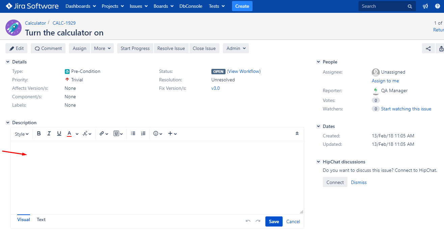Open the Calculator project breadcrumb link
Image resolution: width=444 pixels, height=237 pixels.
tap(35, 23)
